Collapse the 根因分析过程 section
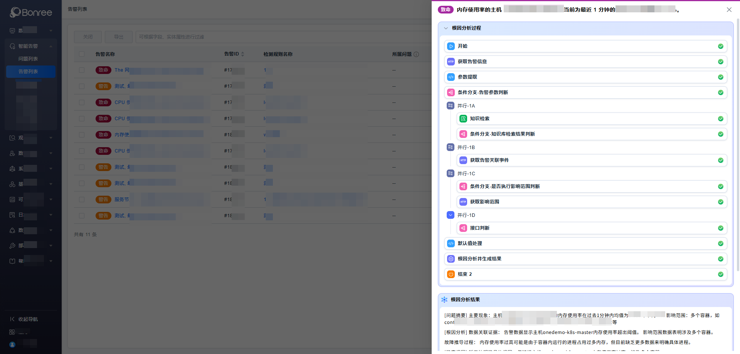Image resolution: width=740 pixels, height=354 pixels. pyautogui.click(x=446, y=28)
